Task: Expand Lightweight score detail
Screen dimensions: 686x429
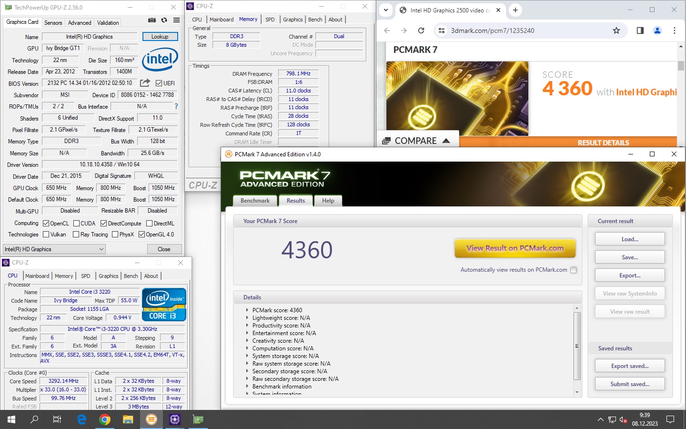Action: [x=247, y=317]
